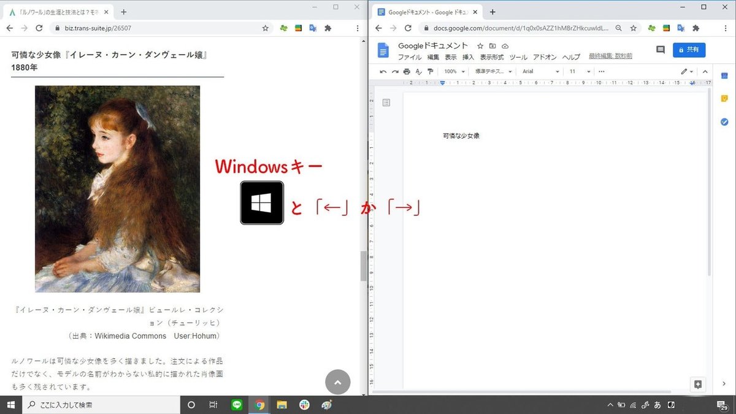Select the paint format tool in Google Docs

(x=431, y=72)
